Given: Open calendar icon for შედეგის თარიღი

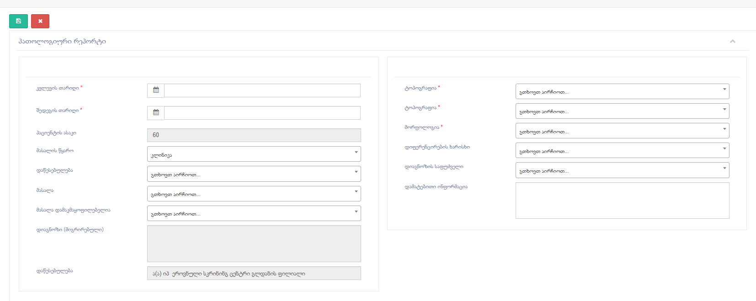Looking at the screenshot, I should 156,113.
